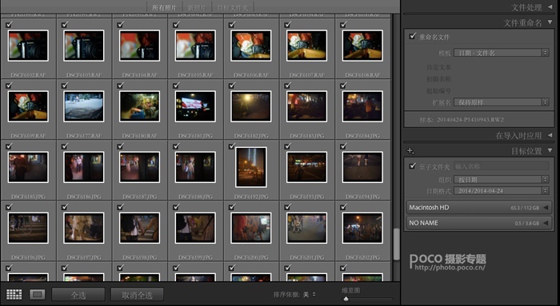The height and width of the screenshot is (306, 560).
Task: Select the thumbnail of DSCF6181.JPG
Action: click(x=195, y=106)
